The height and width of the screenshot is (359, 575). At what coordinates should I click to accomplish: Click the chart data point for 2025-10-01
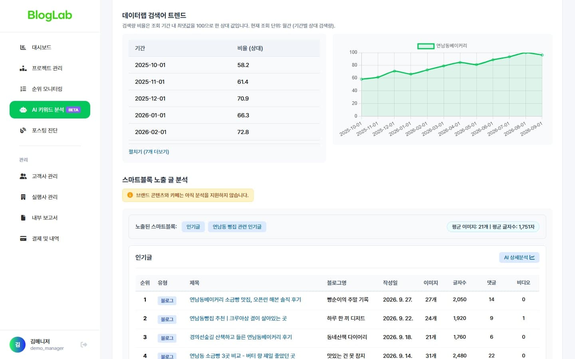(x=361, y=79)
